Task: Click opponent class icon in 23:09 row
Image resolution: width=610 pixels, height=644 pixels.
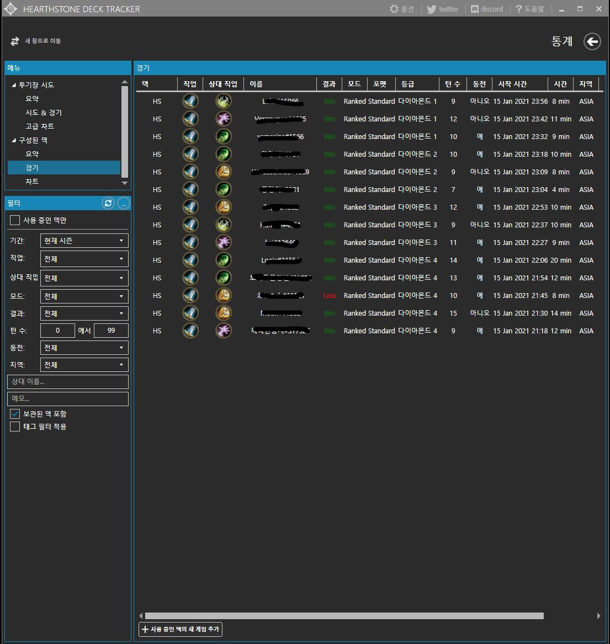Action: [x=224, y=172]
